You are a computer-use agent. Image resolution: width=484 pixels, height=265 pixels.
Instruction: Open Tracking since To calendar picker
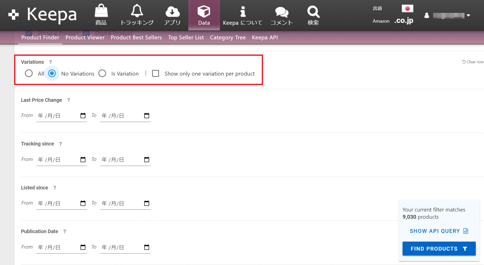147,160
